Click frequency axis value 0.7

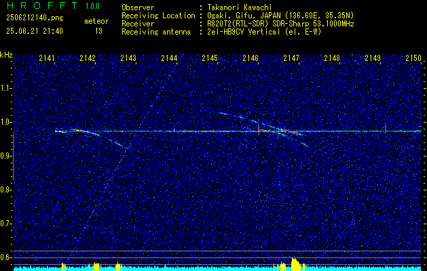click(x=5, y=224)
